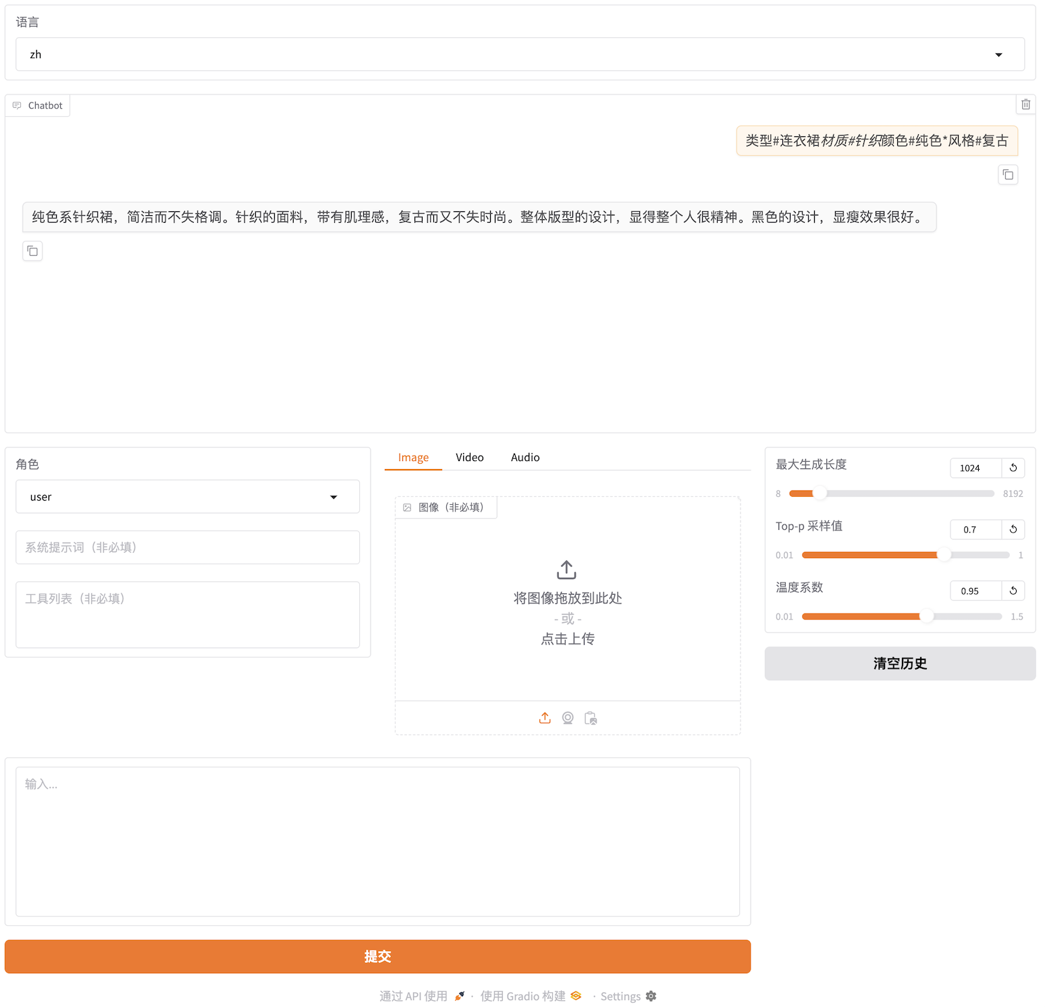
Task: Choose the webcam source icon
Action: pos(568,718)
